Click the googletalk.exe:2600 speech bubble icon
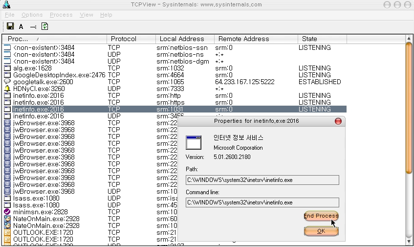414x247 pixels. [7, 82]
